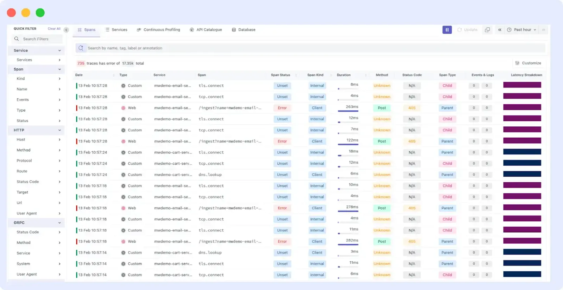Click the Update refresh button

(467, 30)
